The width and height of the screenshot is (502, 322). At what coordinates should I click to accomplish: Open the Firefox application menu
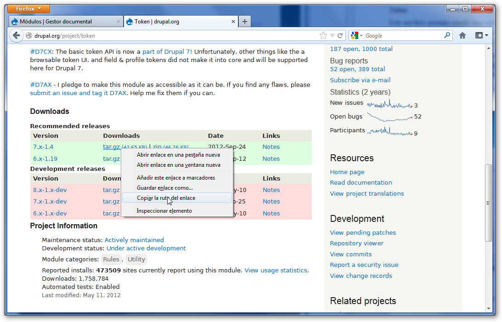29,9
